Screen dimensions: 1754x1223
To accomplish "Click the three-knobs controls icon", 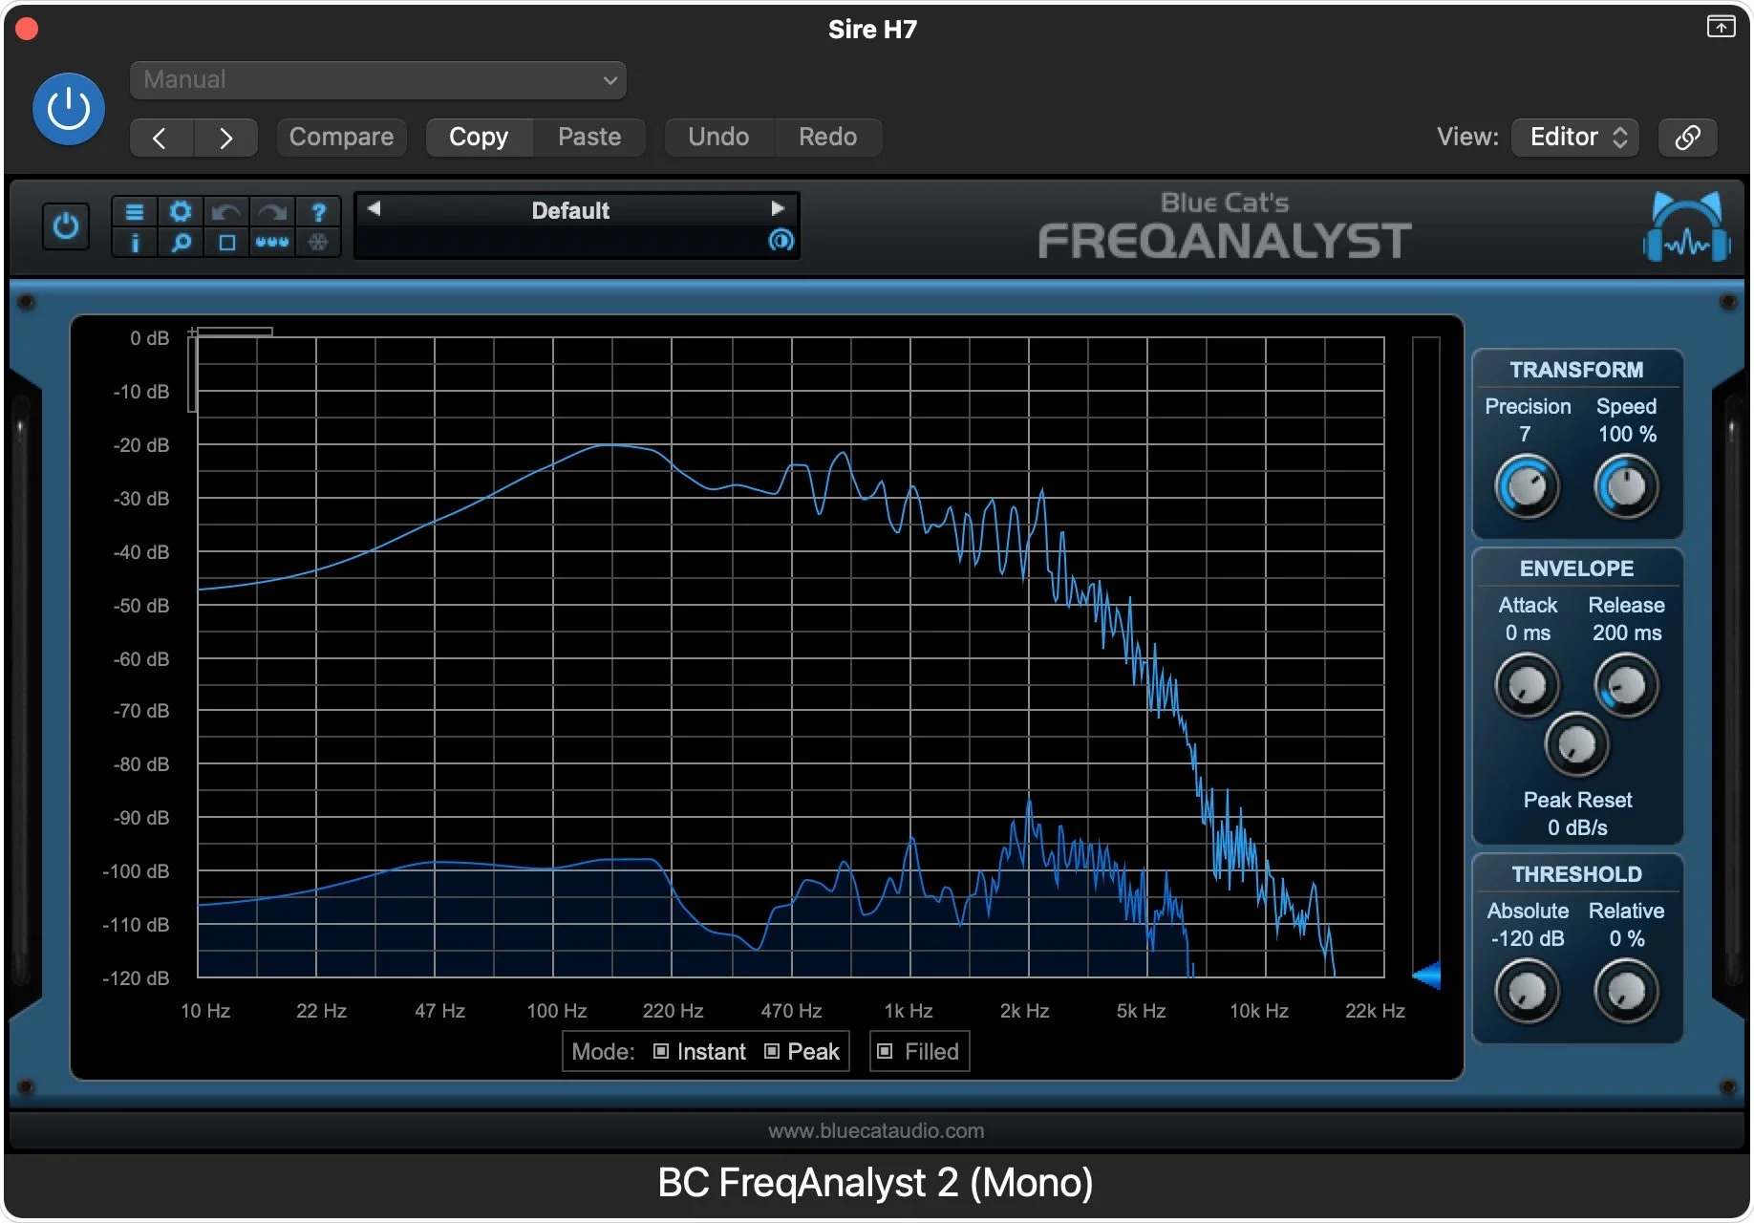I will click(272, 243).
